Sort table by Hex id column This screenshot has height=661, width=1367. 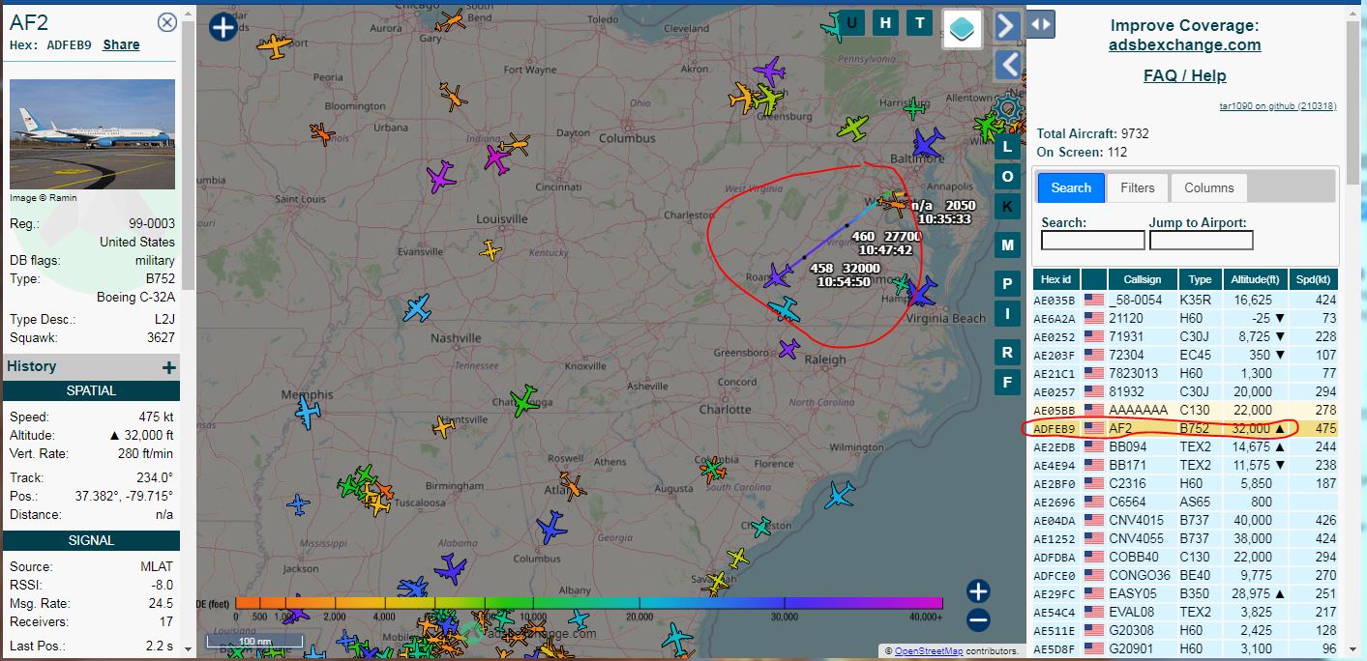point(1056,280)
